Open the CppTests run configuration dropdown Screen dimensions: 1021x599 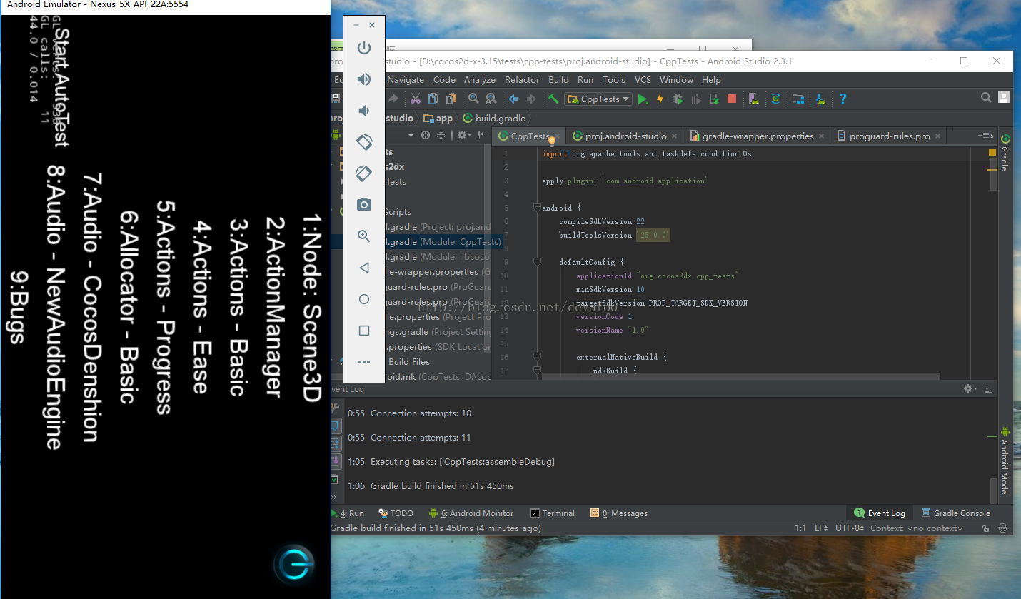tap(598, 99)
